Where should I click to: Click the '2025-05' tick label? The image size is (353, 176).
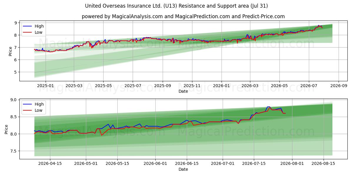pos(103,86)
